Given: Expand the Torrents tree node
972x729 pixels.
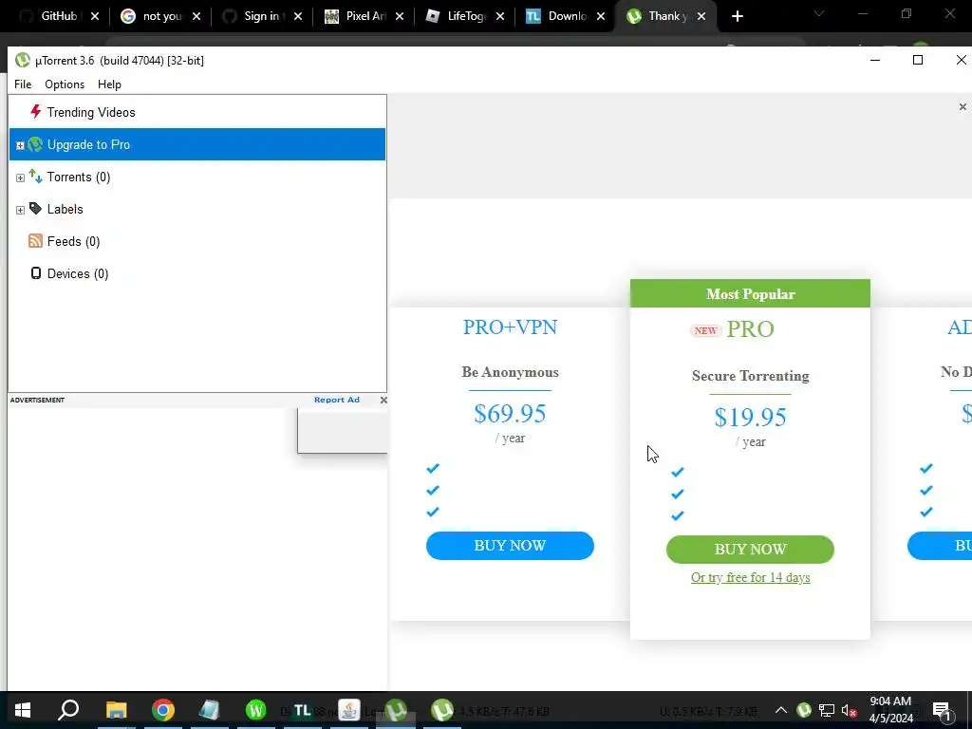Looking at the screenshot, I should [x=20, y=178].
